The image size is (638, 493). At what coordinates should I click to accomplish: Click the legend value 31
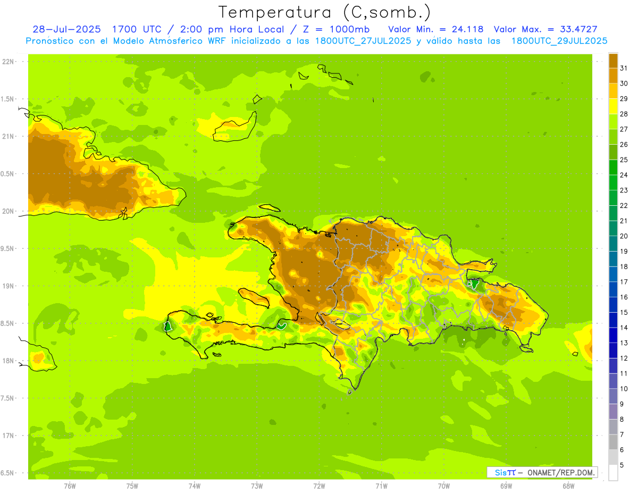[624, 68]
